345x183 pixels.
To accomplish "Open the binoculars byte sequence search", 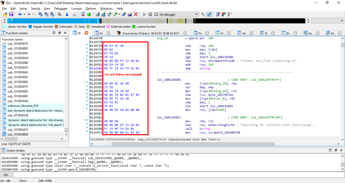I will [x=53, y=14].
